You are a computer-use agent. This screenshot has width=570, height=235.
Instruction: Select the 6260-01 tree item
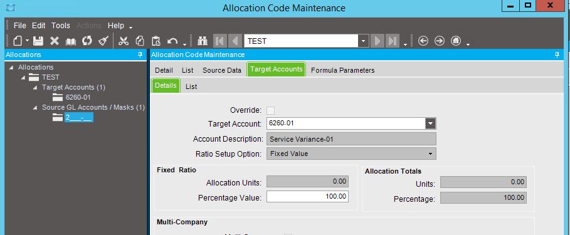pos(78,97)
